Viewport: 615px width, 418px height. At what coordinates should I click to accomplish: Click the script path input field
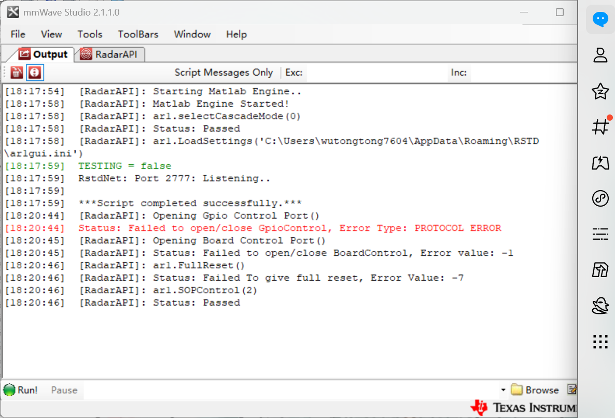(291, 390)
